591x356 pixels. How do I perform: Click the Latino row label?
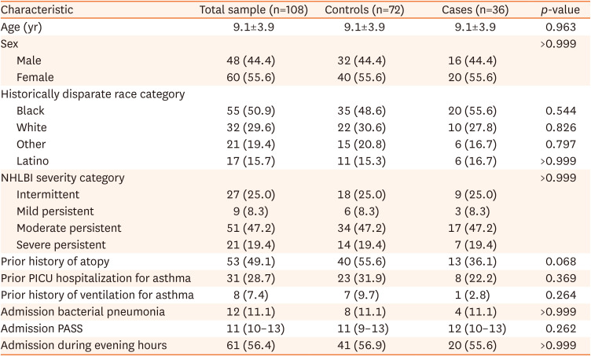coord(31,162)
